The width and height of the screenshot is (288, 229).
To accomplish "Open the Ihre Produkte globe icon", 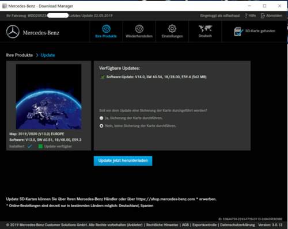I will coord(106,29).
